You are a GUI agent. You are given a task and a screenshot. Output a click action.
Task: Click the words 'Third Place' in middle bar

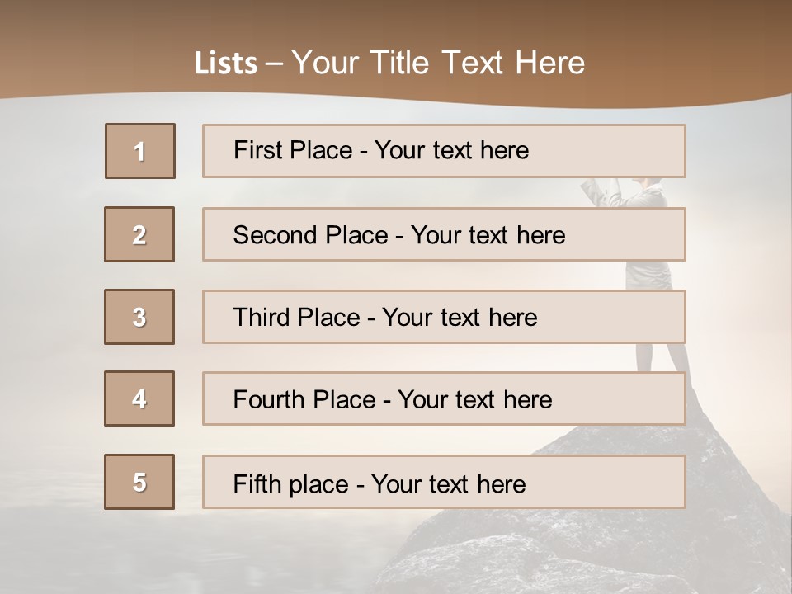pyautogui.click(x=296, y=317)
